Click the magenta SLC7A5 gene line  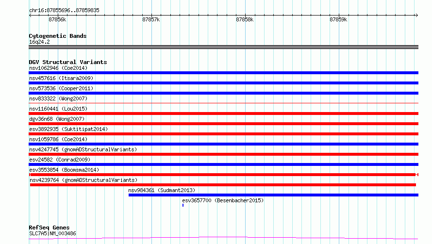[223, 238]
